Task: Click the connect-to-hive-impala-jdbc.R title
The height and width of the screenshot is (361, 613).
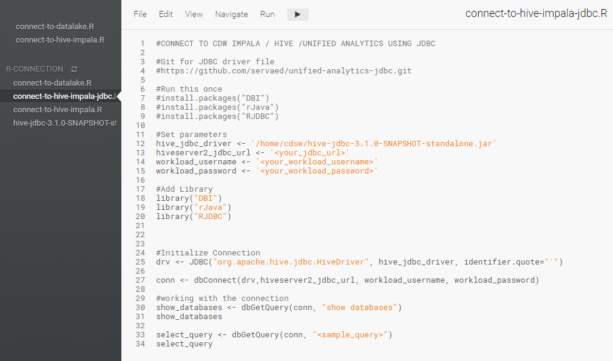Action: click(536, 13)
